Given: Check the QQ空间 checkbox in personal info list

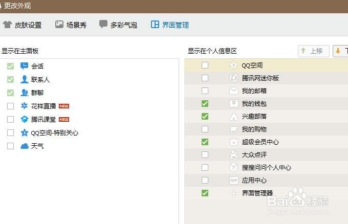Looking at the screenshot, I should click(205, 65).
